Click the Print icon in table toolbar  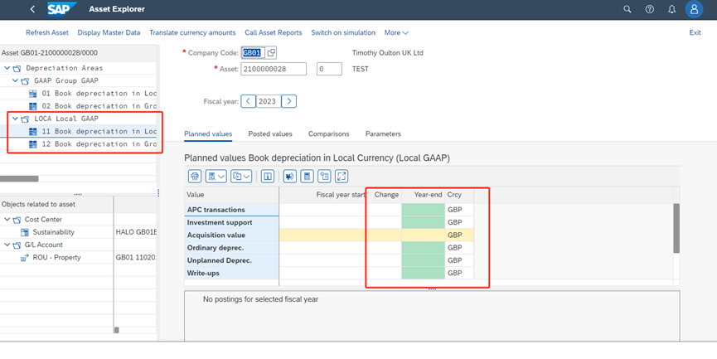[x=195, y=176]
